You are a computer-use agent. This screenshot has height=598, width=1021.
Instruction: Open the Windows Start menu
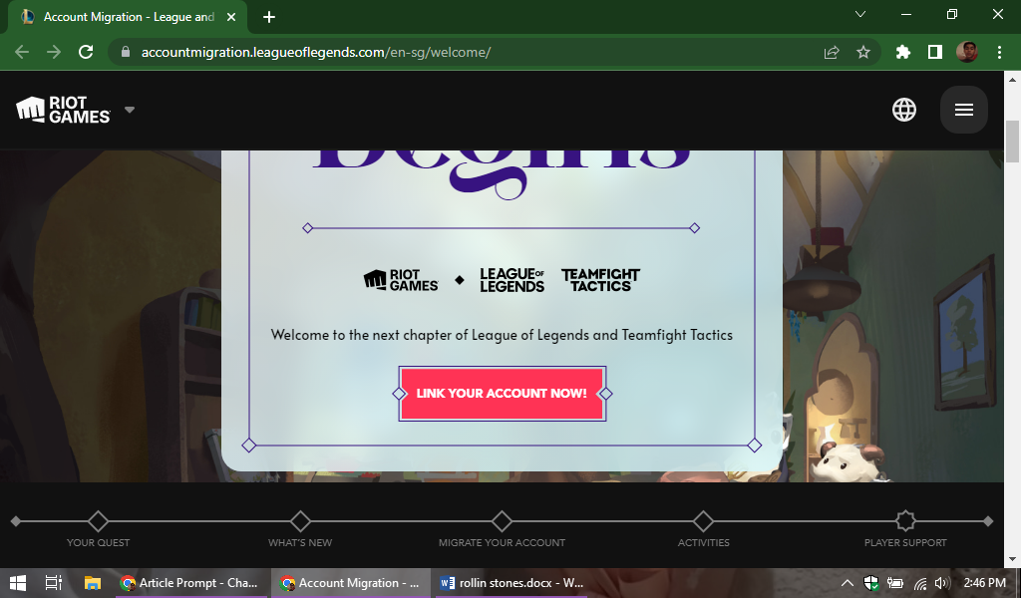(18, 583)
